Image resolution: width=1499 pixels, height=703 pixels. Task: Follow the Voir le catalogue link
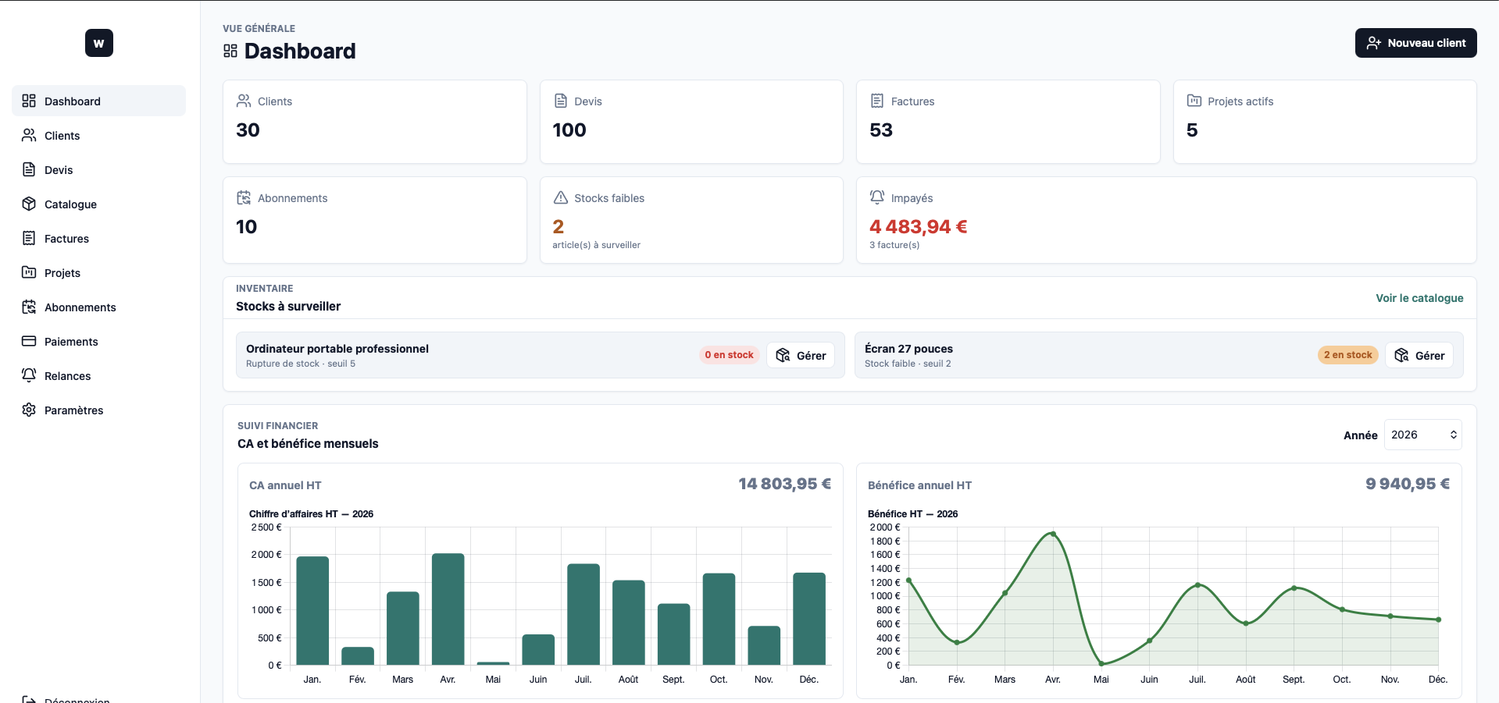coord(1419,298)
